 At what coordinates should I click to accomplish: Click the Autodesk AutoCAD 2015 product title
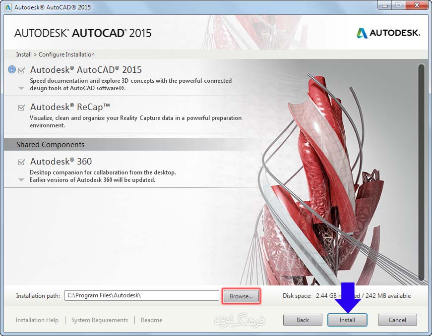[x=86, y=69]
